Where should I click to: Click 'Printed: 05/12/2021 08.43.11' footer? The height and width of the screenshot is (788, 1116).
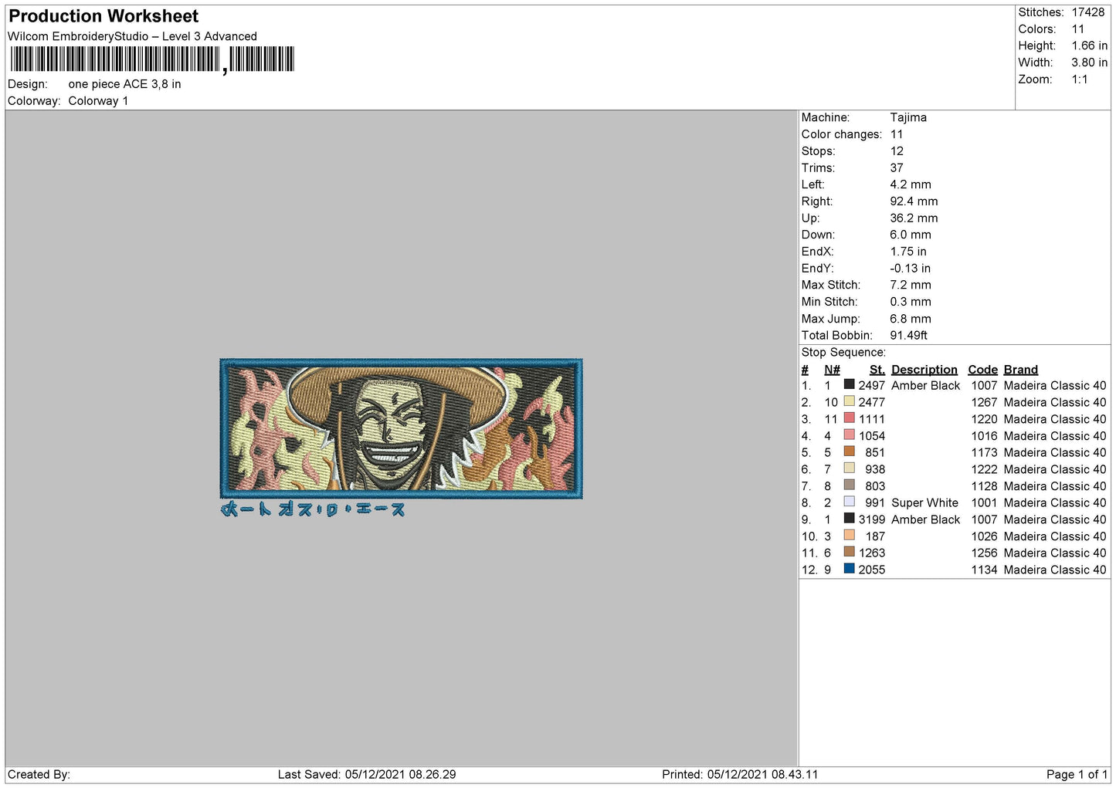click(x=740, y=774)
